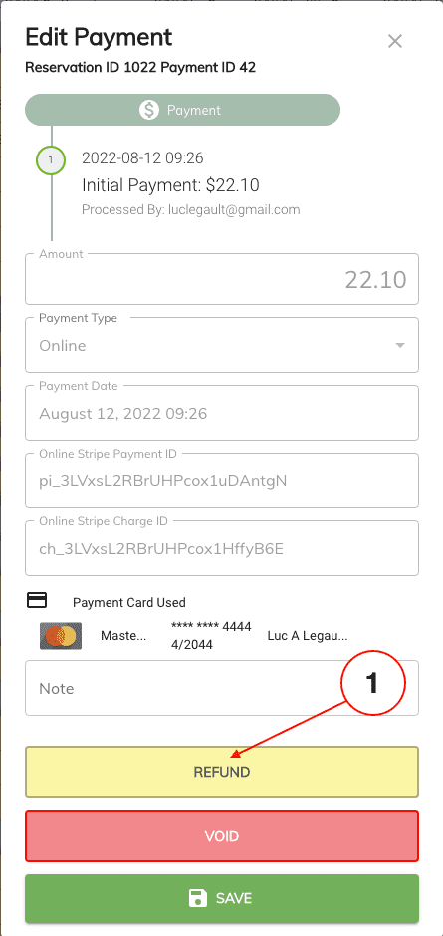Select timeline step 1 circle
Image resolution: width=443 pixels, height=936 pixels.
coord(51,159)
